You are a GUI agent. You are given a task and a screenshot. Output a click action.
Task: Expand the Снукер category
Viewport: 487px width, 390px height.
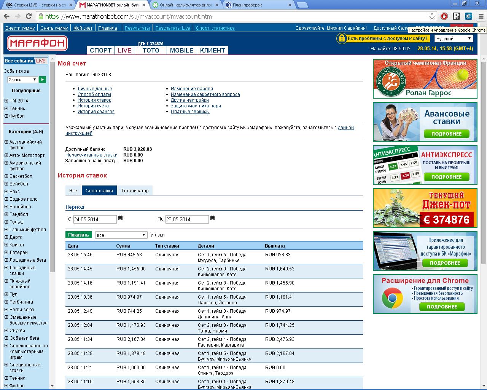point(6,331)
